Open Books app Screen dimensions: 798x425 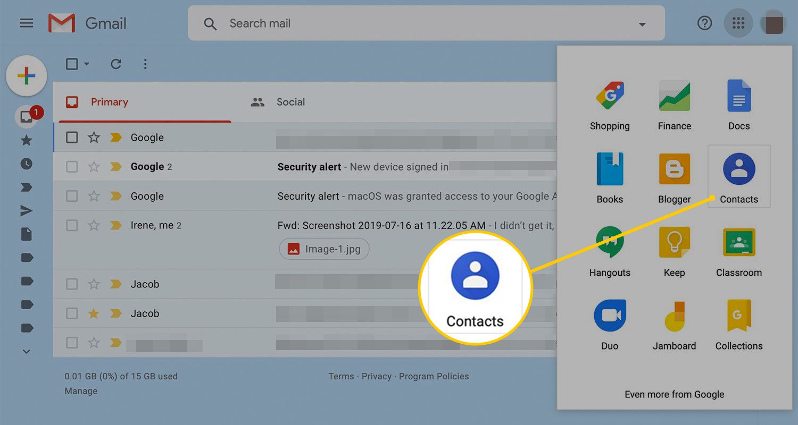pos(610,178)
